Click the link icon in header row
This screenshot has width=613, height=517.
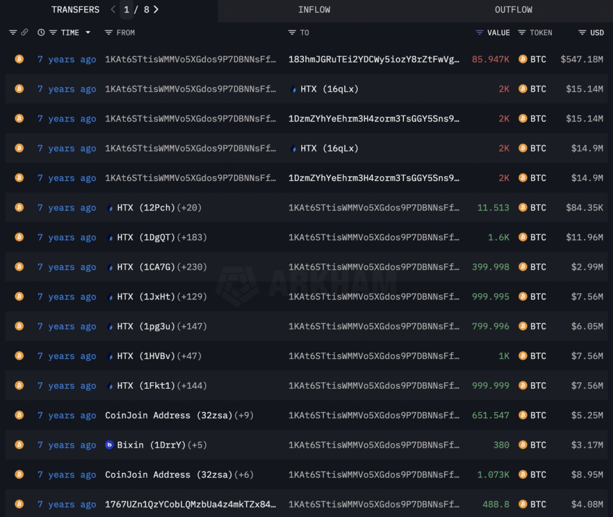(x=25, y=32)
